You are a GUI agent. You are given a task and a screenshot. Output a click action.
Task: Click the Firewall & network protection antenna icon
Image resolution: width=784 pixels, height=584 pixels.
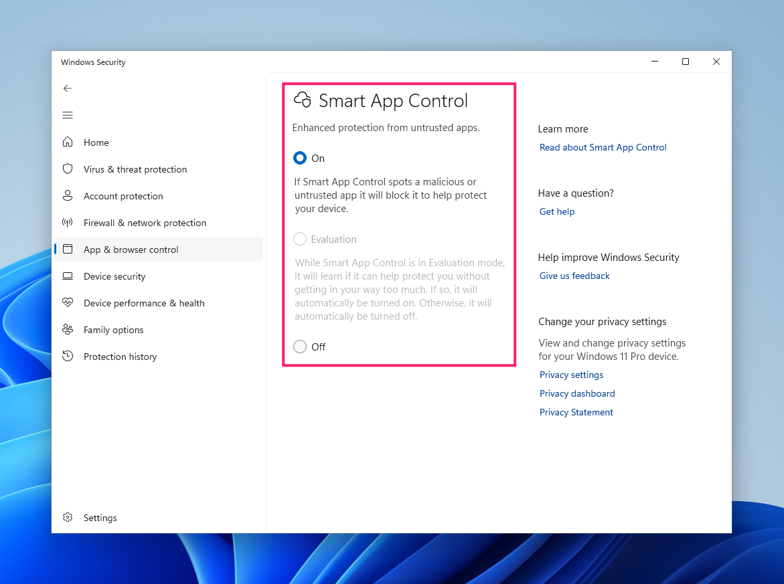(x=68, y=222)
